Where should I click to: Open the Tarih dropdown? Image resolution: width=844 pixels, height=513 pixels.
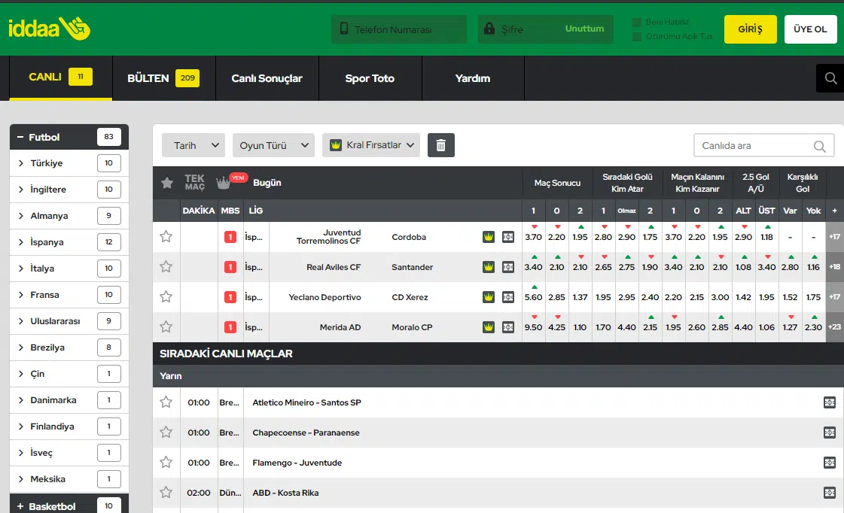[x=193, y=145]
